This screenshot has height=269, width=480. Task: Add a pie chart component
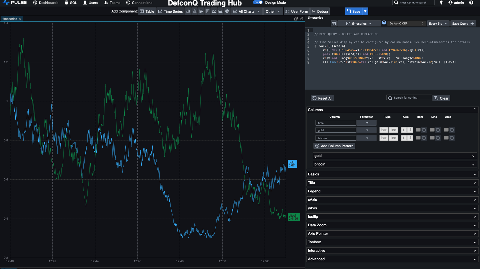point(227,11)
